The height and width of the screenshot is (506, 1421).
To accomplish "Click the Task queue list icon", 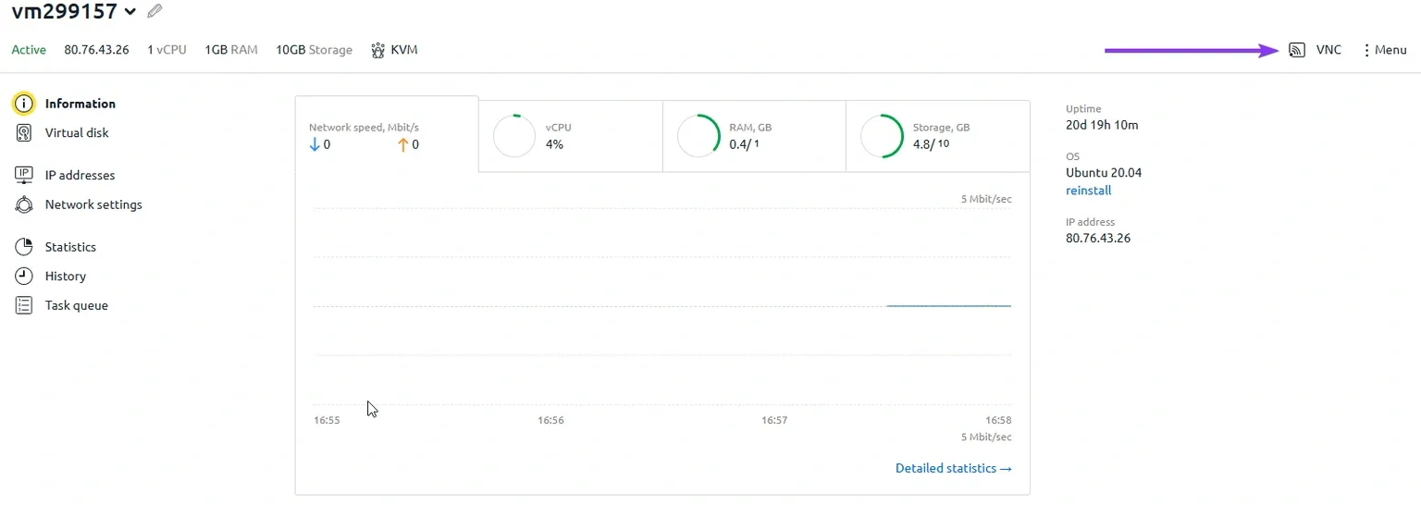I will (x=24, y=305).
